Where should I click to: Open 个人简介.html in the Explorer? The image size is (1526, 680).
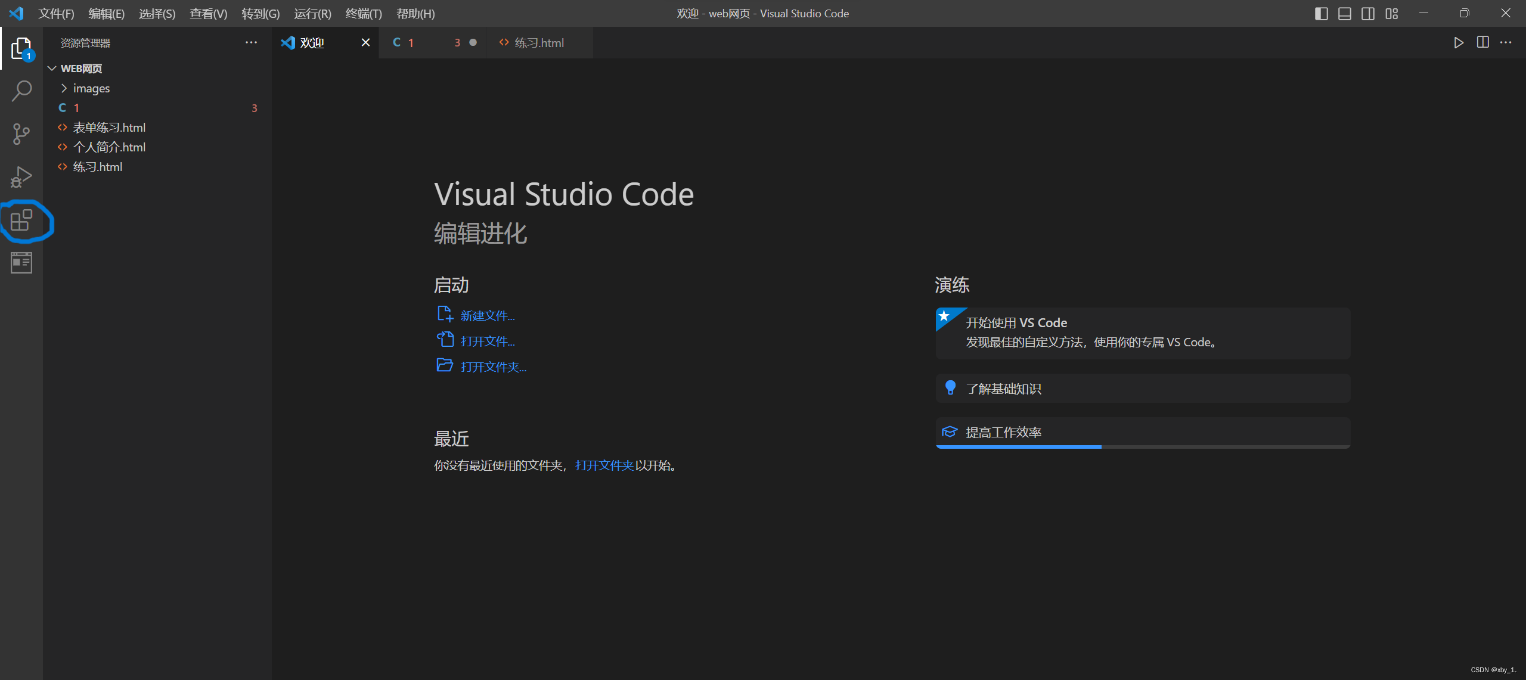[157, 147]
